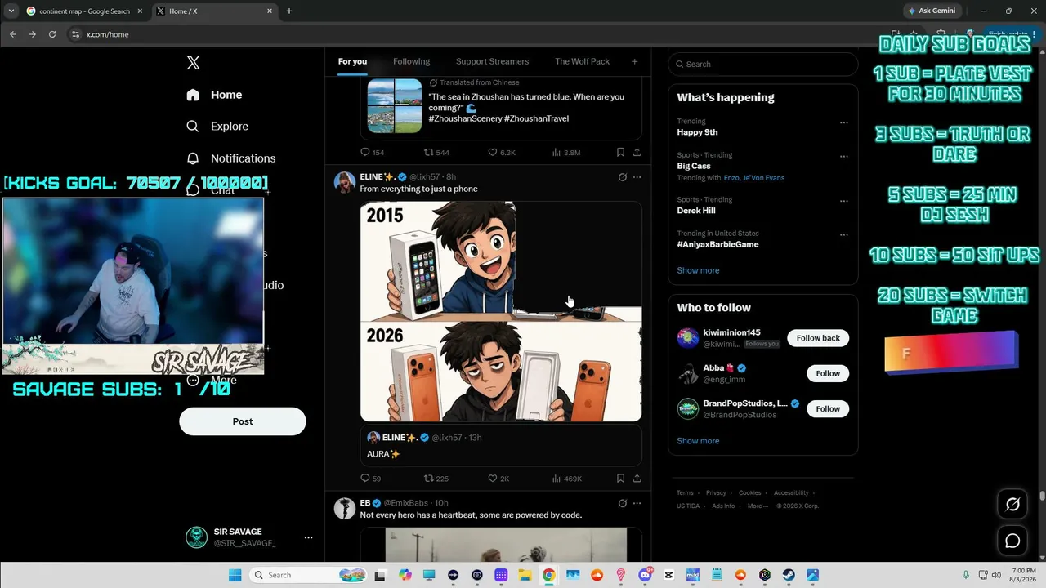
Task: Repost the Zhoushan post
Action: click(x=436, y=152)
